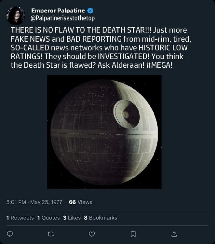Like the tweet with the heart icon

(92, 234)
